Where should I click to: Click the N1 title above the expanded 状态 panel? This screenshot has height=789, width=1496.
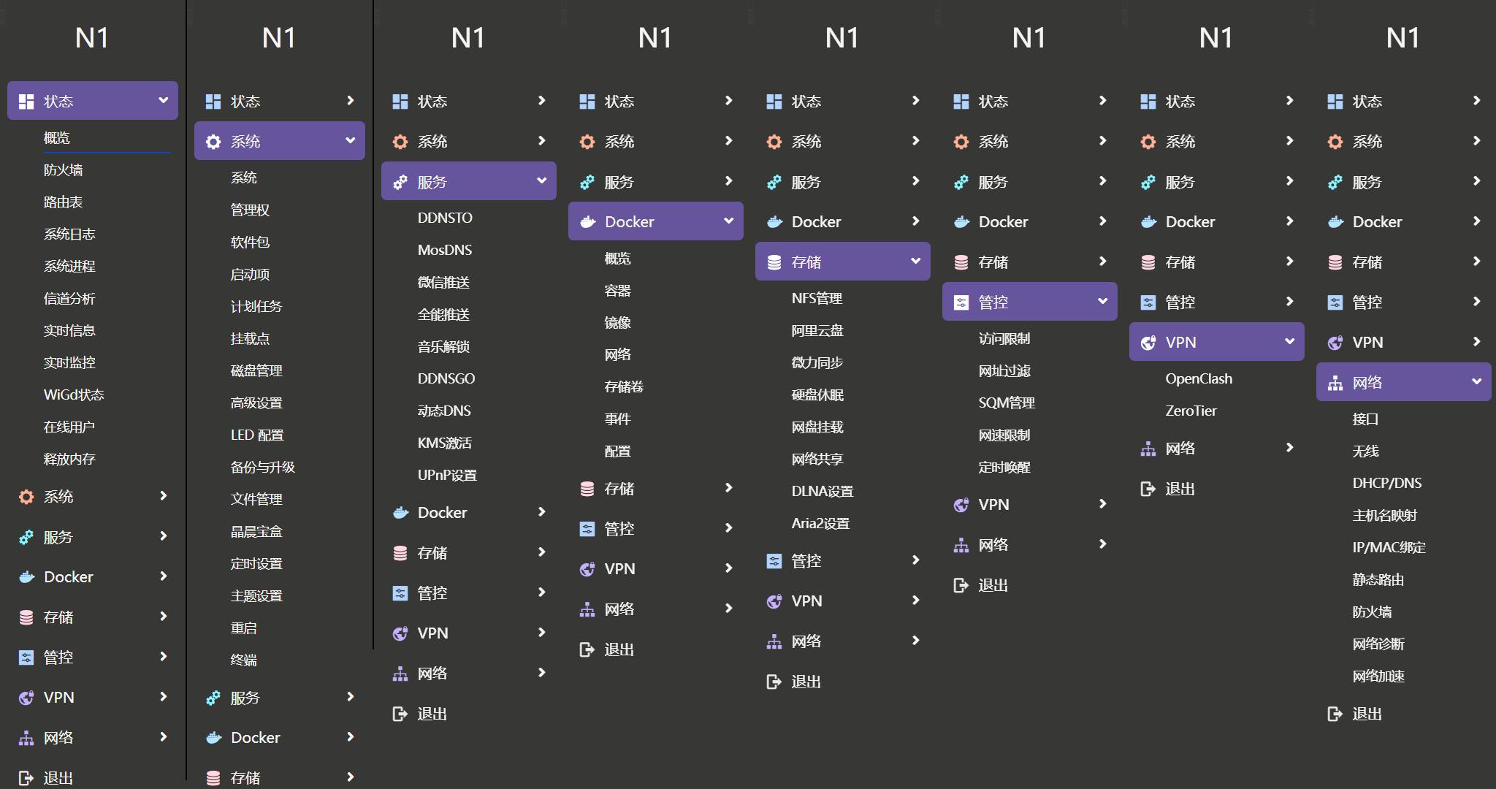click(x=92, y=38)
